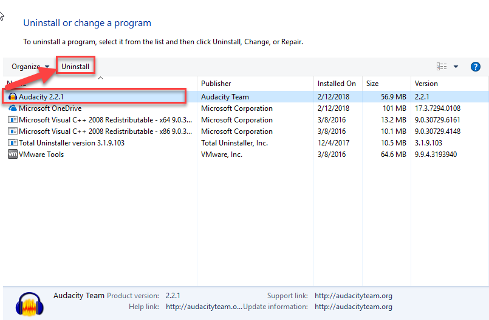The image size is (489, 320).
Task: Click the x64 Visual C++ 2008 row icon
Action: [x=13, y=120]
